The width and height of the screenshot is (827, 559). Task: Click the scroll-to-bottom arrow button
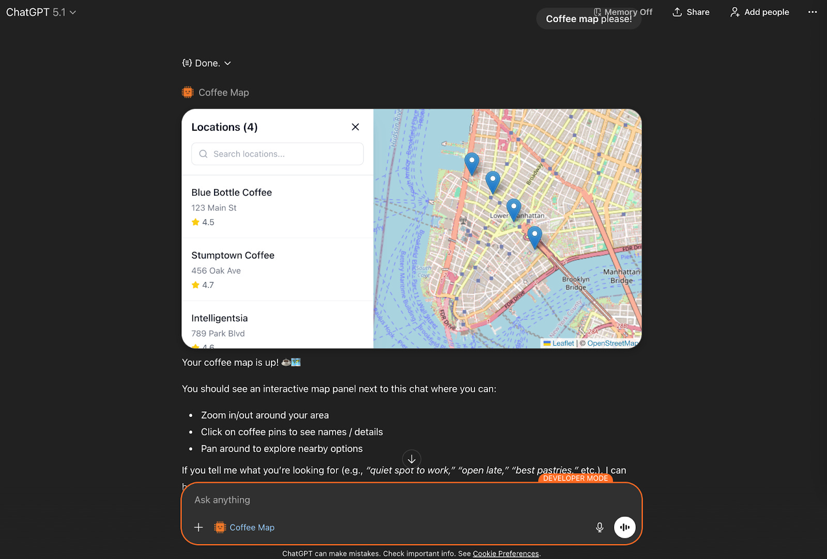(411, 459)
